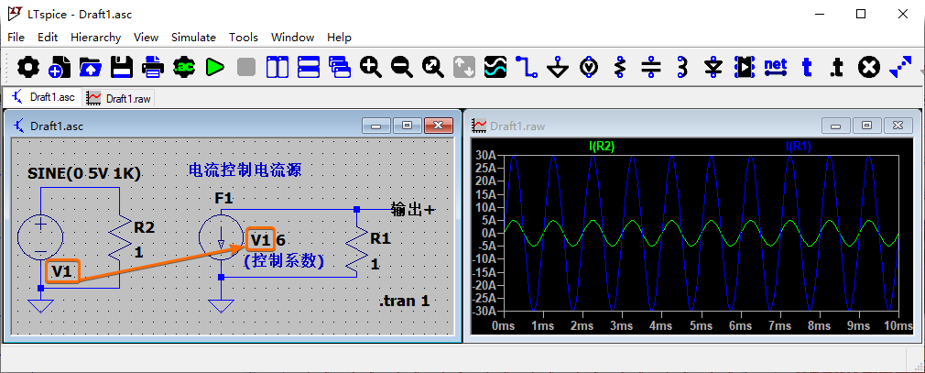Place a capacitor component

[651, 67]
